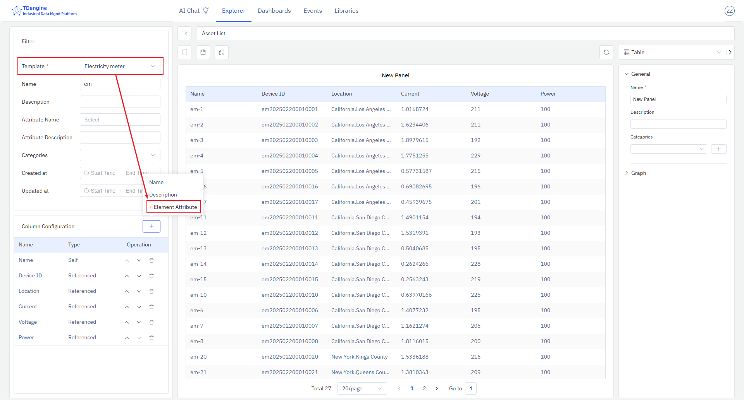
Task: Click the save panel icon
Action: (x=203, y=52)
